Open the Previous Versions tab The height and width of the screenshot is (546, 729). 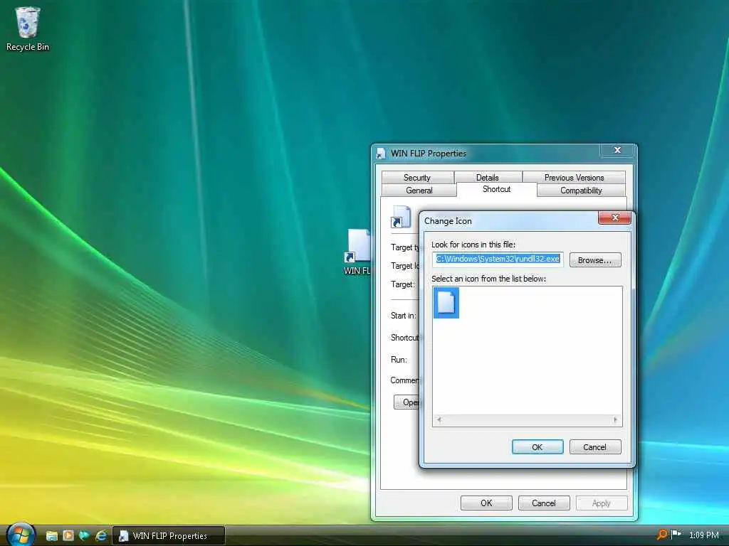pyautogui.click(x=574, y=177)
